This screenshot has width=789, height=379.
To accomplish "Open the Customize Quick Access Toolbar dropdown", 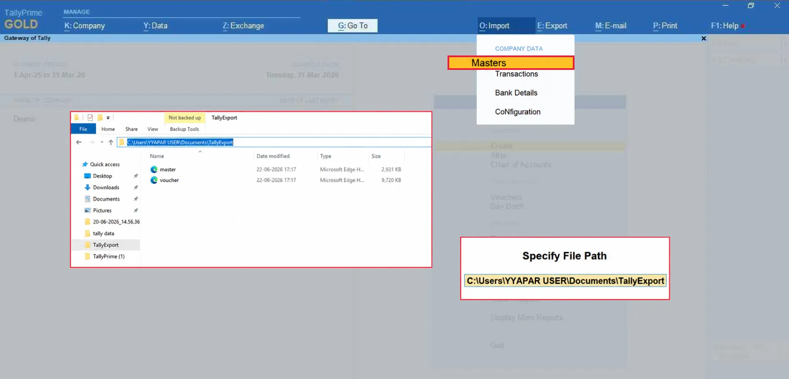I will click(108, 118).
